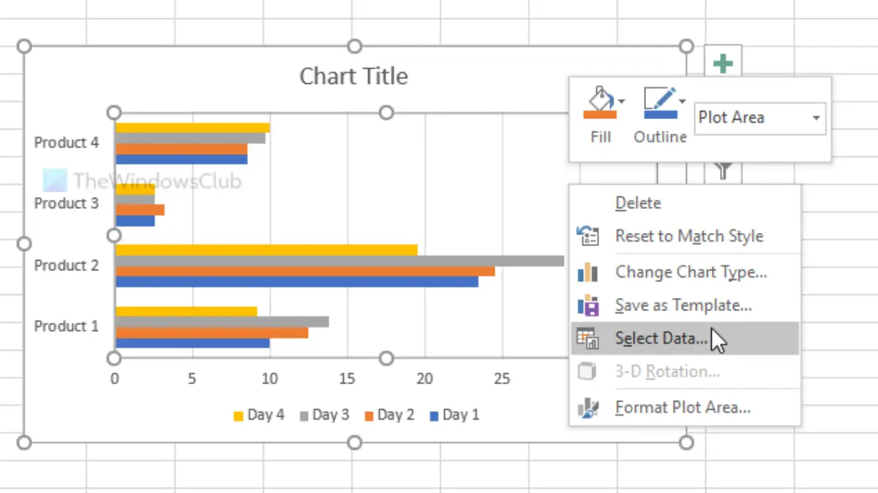This screenshot has height=493, width=878.
Task: Click the Product 4 axis label
Action: (x=67, y=142)
